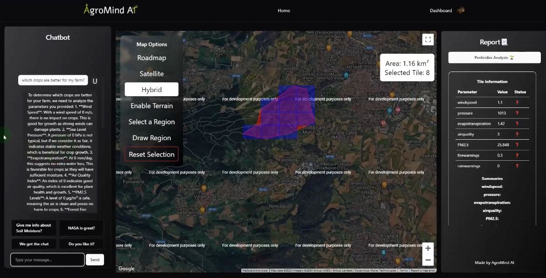
Task: Click the firewarnings status question mark
Action: click(517, 156)
